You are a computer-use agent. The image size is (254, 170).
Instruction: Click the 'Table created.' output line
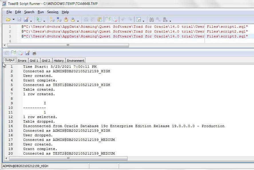coord(39,89)
